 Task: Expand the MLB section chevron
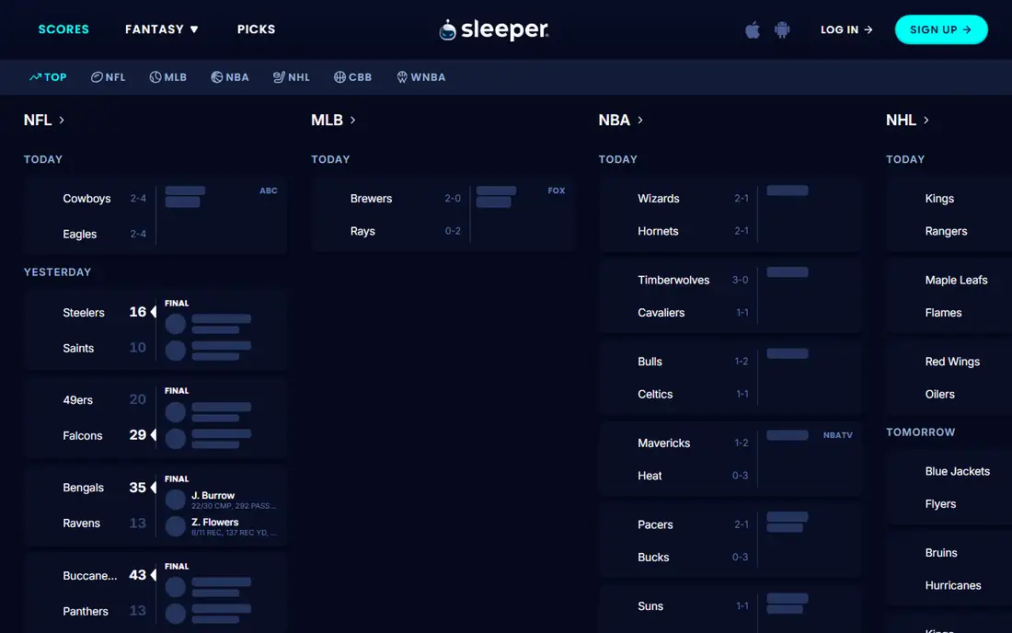352,120
